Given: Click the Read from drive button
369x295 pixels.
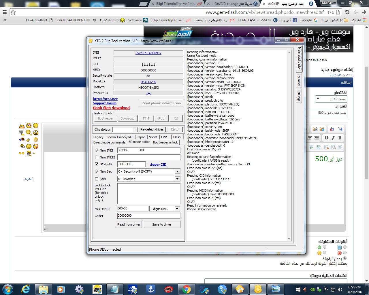Looking at the screenshot, I should pos(129,224).
